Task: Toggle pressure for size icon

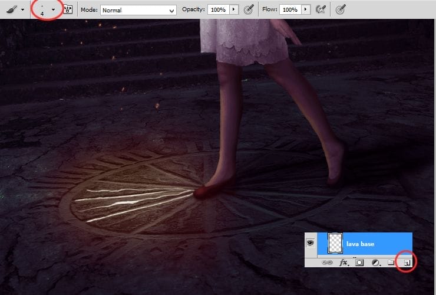Action: click(341, 10)
